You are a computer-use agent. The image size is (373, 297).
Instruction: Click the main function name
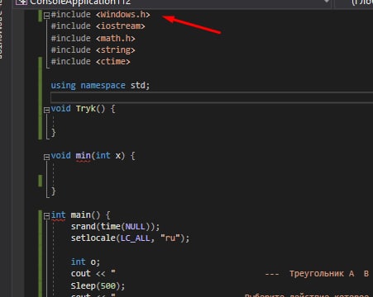pos(81,214)
